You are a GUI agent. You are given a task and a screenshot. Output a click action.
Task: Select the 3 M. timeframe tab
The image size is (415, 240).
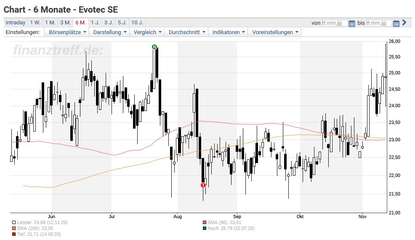[x=65, y=22]
